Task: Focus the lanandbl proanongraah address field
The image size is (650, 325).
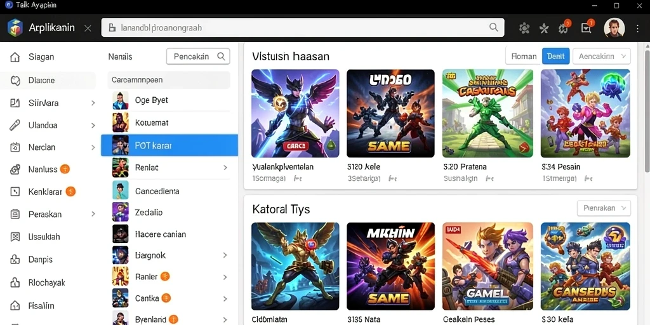Action: tap(303, 27)
